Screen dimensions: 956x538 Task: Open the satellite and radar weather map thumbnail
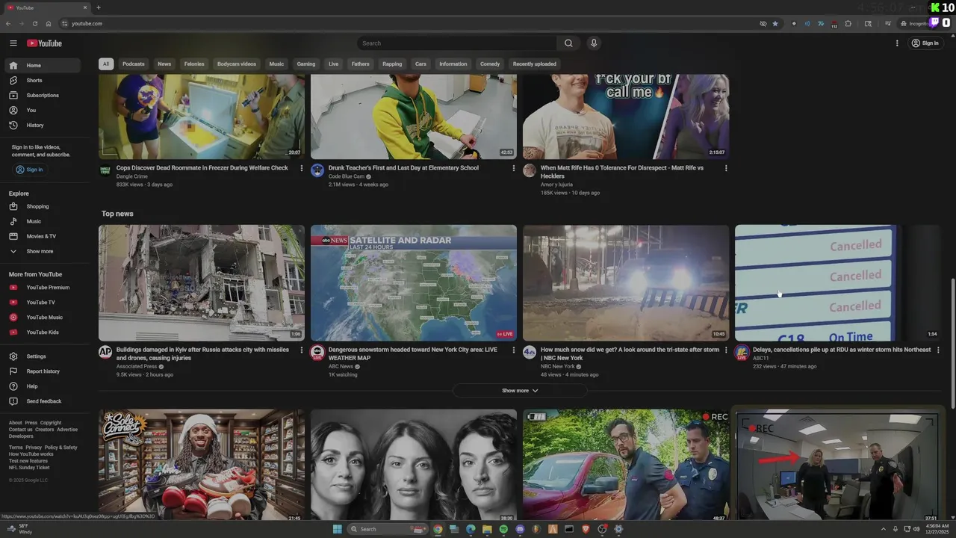[x=414, y=283]
